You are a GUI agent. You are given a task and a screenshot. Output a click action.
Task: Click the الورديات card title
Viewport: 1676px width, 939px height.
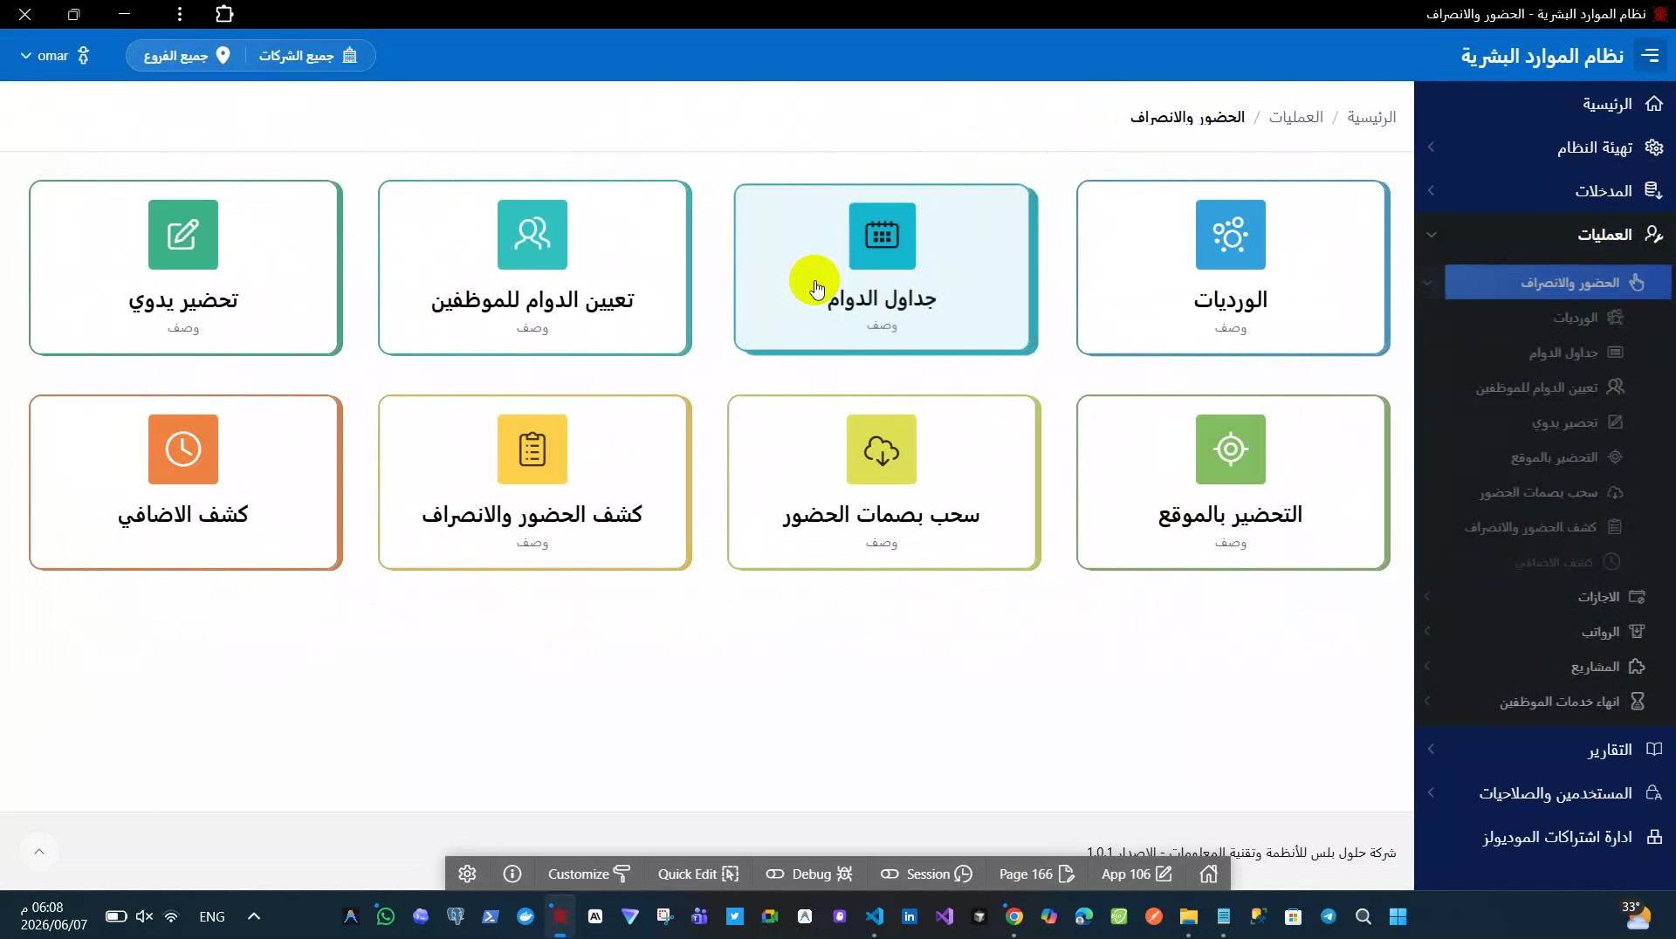pos(1230,300)
